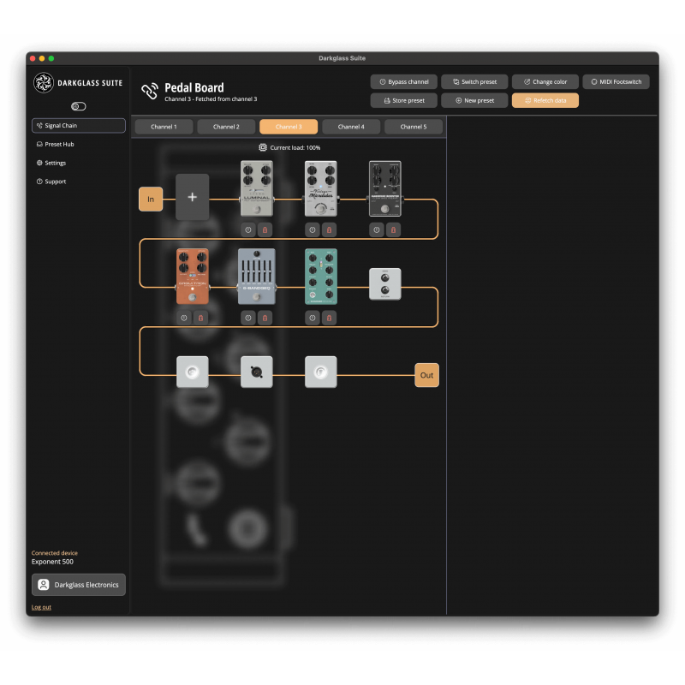Delete the Harmonic Booster pedal
This screenshot has height=685, width=685.
(394, 229)
